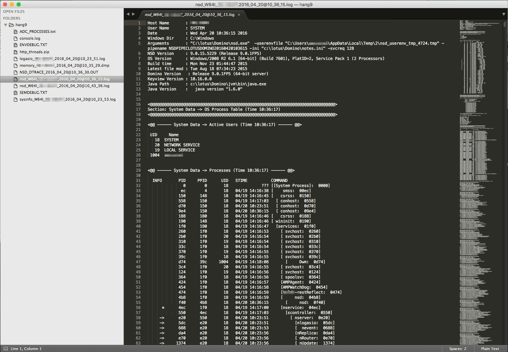Click file icon of sysinfo log
This screenshot has width=508, height=352.
point(16,99)
